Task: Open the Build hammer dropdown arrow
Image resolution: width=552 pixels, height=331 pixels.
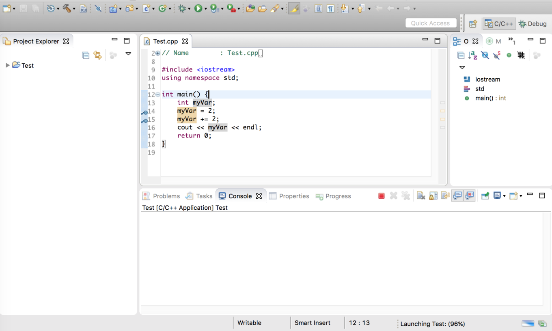Action: [x=74, y=9]
